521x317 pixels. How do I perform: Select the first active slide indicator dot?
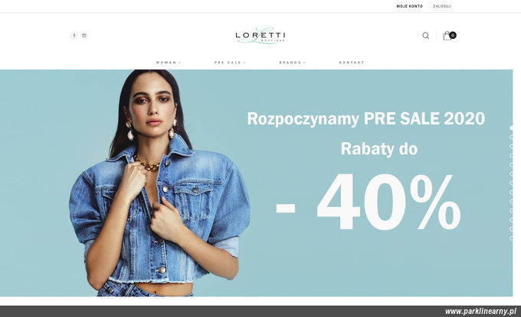512,128
